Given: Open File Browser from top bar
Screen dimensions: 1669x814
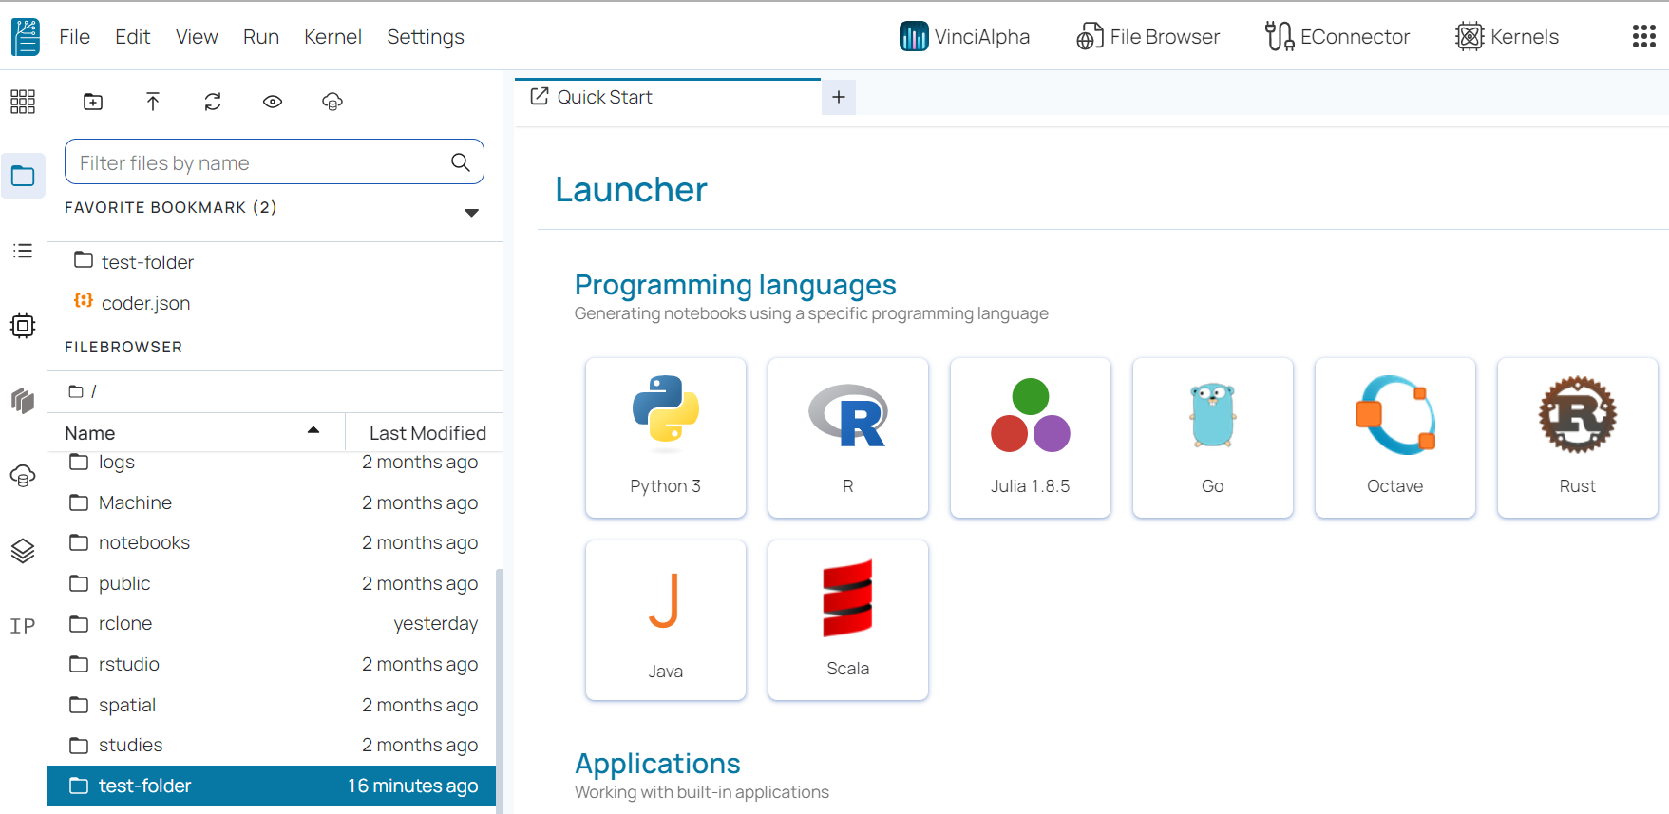Looking at the screenshot, I should [x=1147, y=37].
